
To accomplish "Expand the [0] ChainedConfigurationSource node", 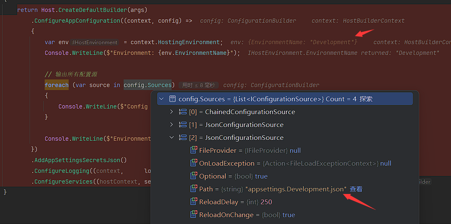I will [172, 112].
